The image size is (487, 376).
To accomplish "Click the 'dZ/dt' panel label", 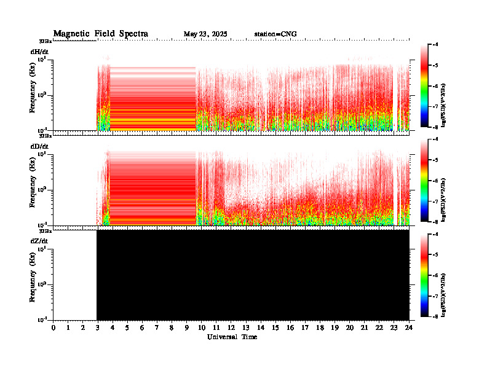I will 39,241.
